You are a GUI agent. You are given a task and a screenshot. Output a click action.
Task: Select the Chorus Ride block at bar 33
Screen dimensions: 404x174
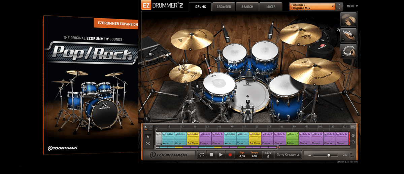tap(205, 138)
